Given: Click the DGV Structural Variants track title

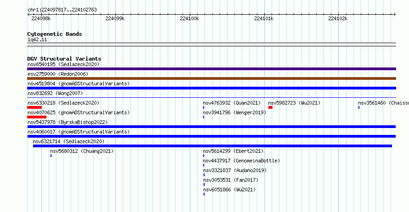Looking at the screenshot, I should [64, 59].
